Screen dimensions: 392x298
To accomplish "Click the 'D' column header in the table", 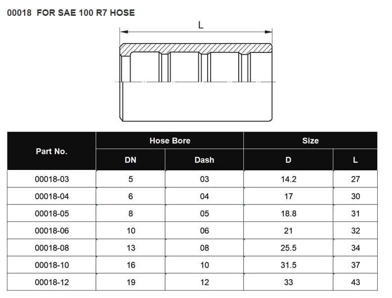I will 288,160.
